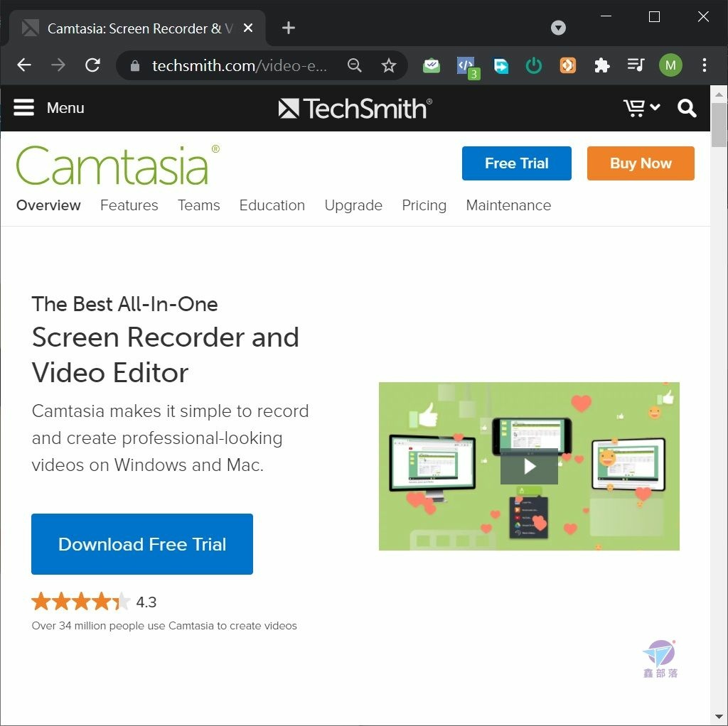Viewport: 728px width, 726px height.
Task: Click the orange Buy Now button
Action: [x=641, y=163]
